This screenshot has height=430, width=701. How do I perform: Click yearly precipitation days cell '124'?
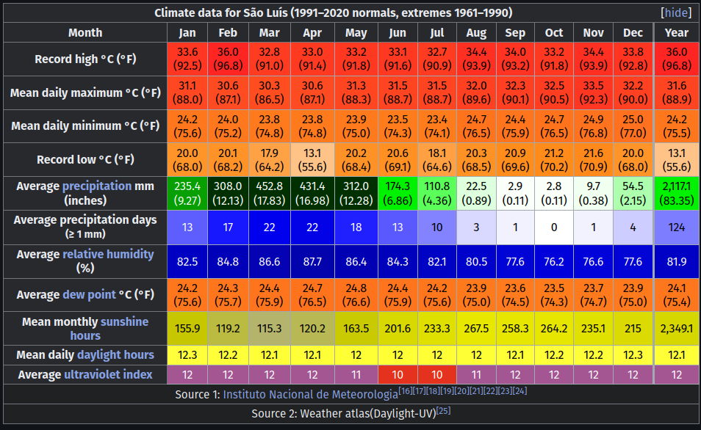[677, 227]
